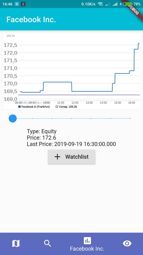
Task: Open the search magnifier tab
Action: pos(47,244)
